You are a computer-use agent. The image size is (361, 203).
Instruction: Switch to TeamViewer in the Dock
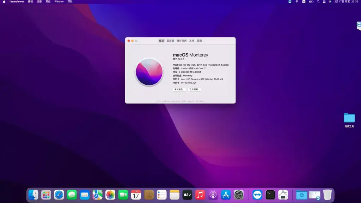(x=257, y=195)
